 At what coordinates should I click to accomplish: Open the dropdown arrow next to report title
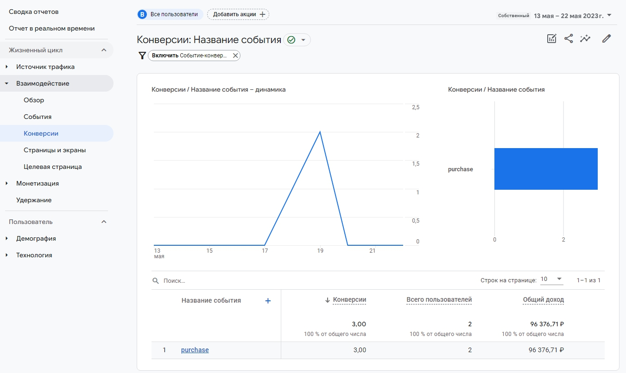[303, 40]
